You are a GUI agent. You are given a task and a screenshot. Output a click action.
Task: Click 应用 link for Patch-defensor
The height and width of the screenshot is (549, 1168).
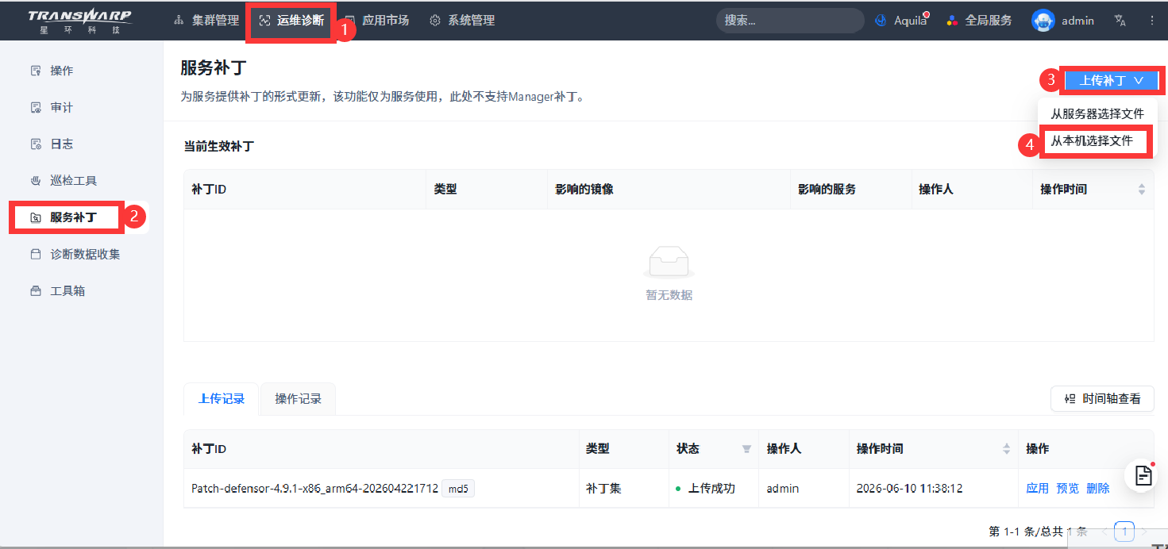click(1037, 489)
